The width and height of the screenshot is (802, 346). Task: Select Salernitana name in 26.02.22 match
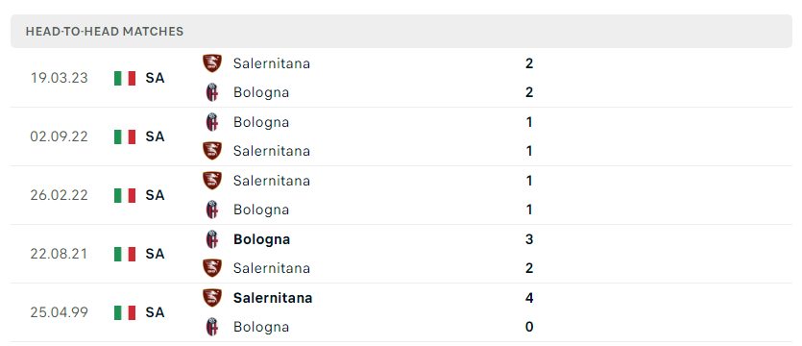click(x=272, y=181)
